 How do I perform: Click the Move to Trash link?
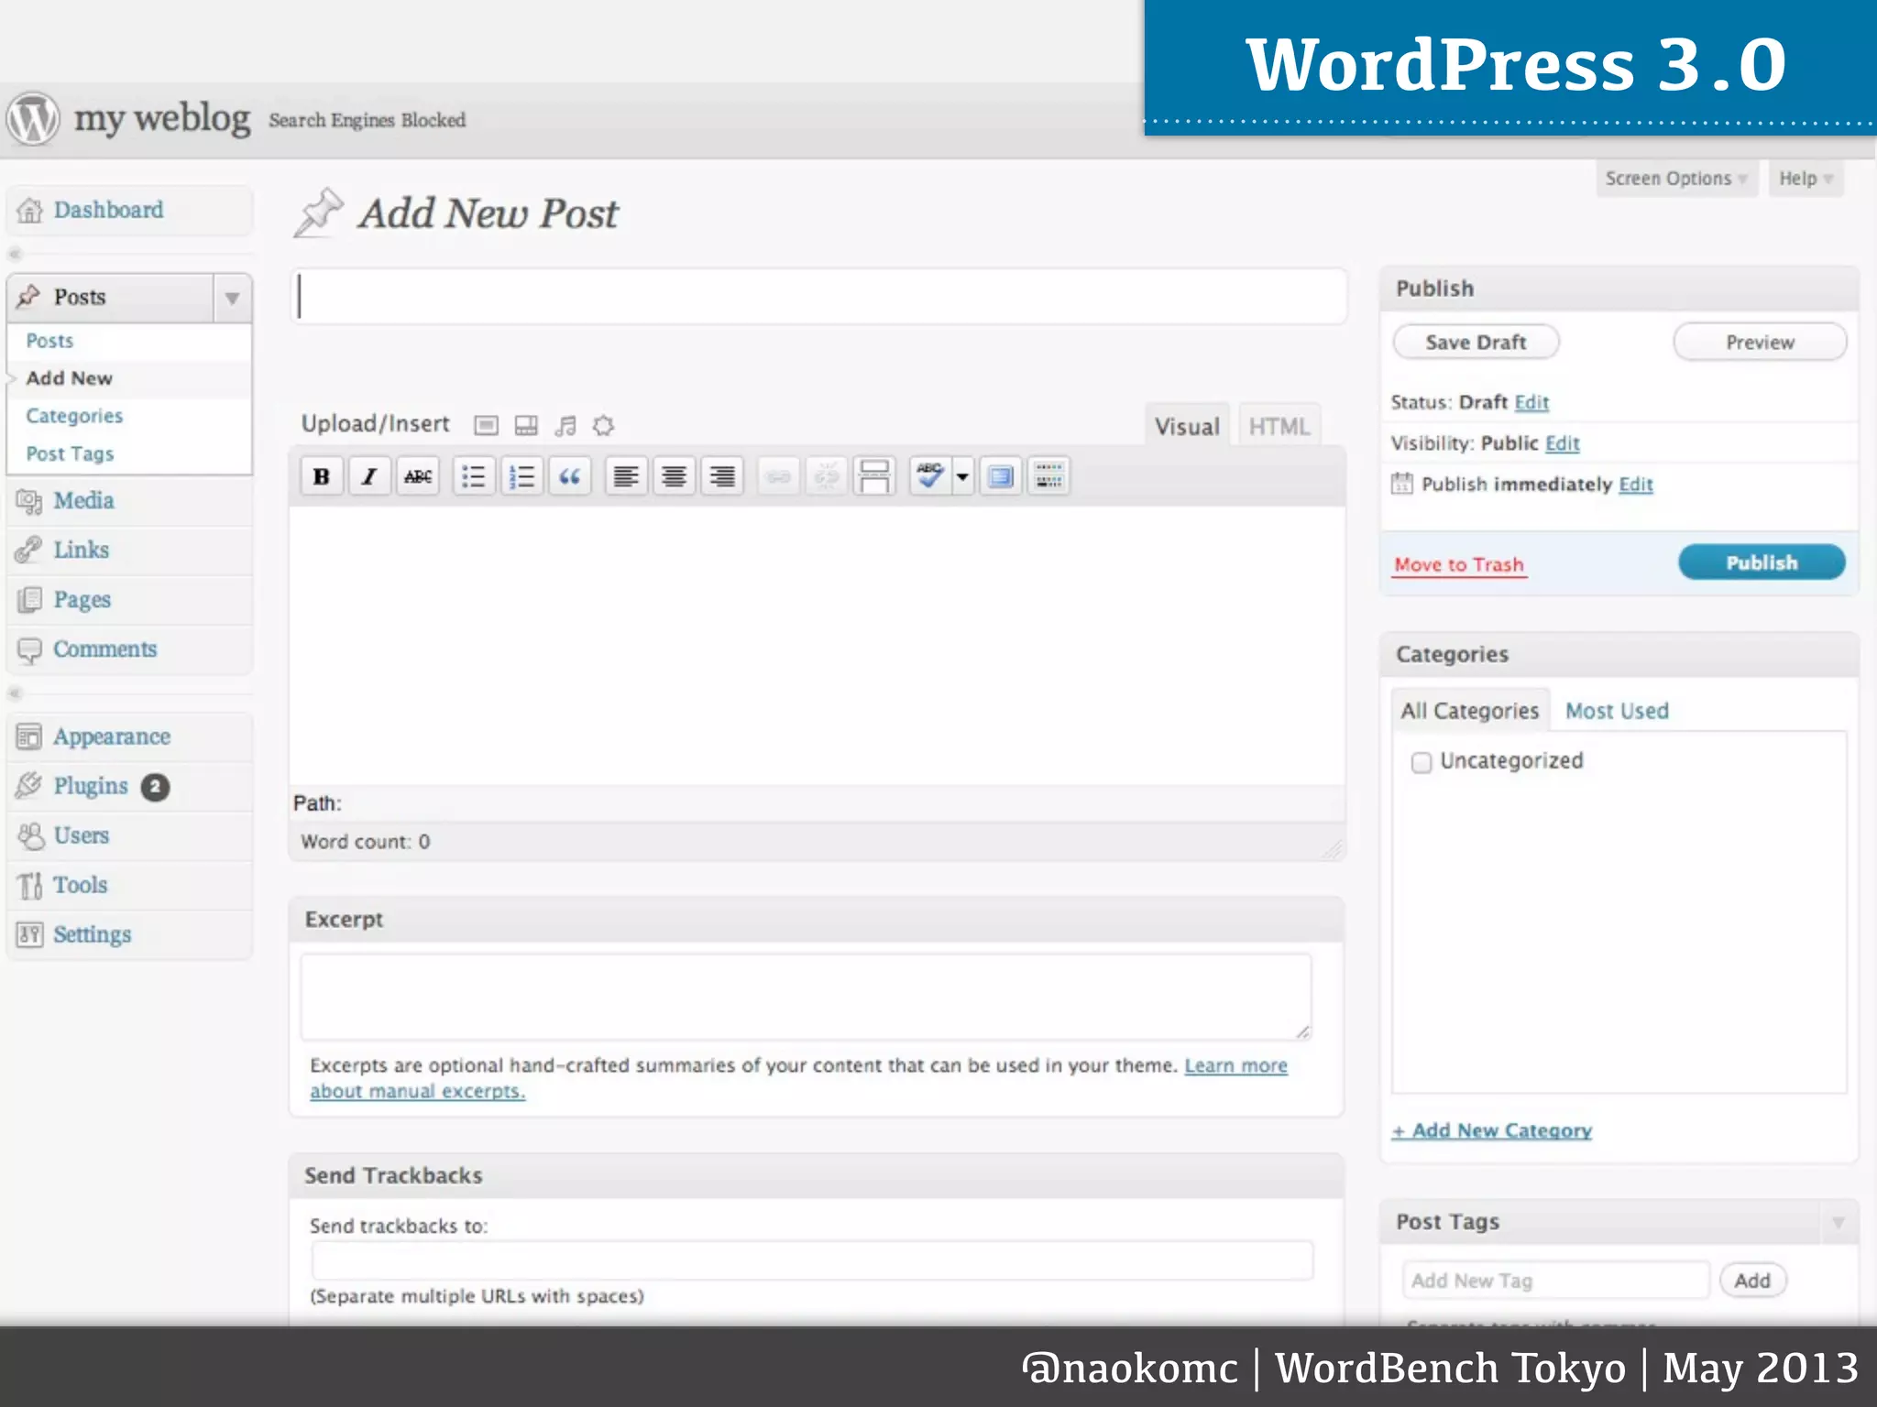click(1458, 564)
